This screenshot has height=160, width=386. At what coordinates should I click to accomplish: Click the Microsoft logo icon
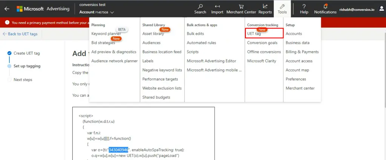click(20, 9)
